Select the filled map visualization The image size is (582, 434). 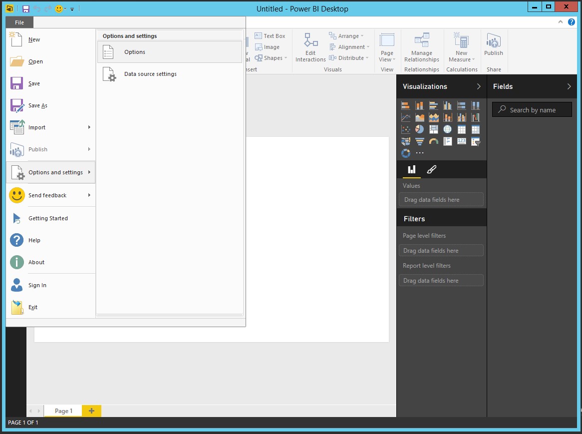(405, 141)
